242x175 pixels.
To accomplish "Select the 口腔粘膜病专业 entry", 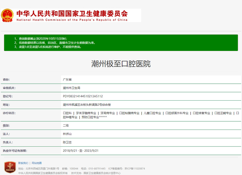I will [129, 113].
